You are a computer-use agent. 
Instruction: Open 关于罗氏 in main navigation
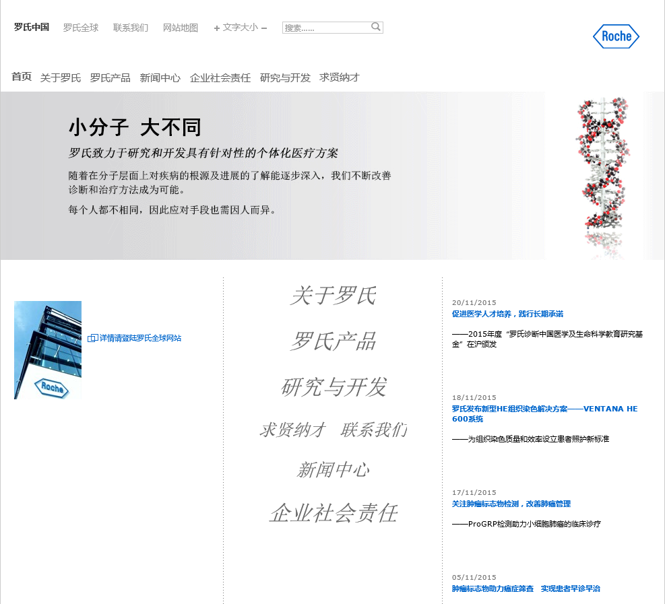[x=61, y=77]
